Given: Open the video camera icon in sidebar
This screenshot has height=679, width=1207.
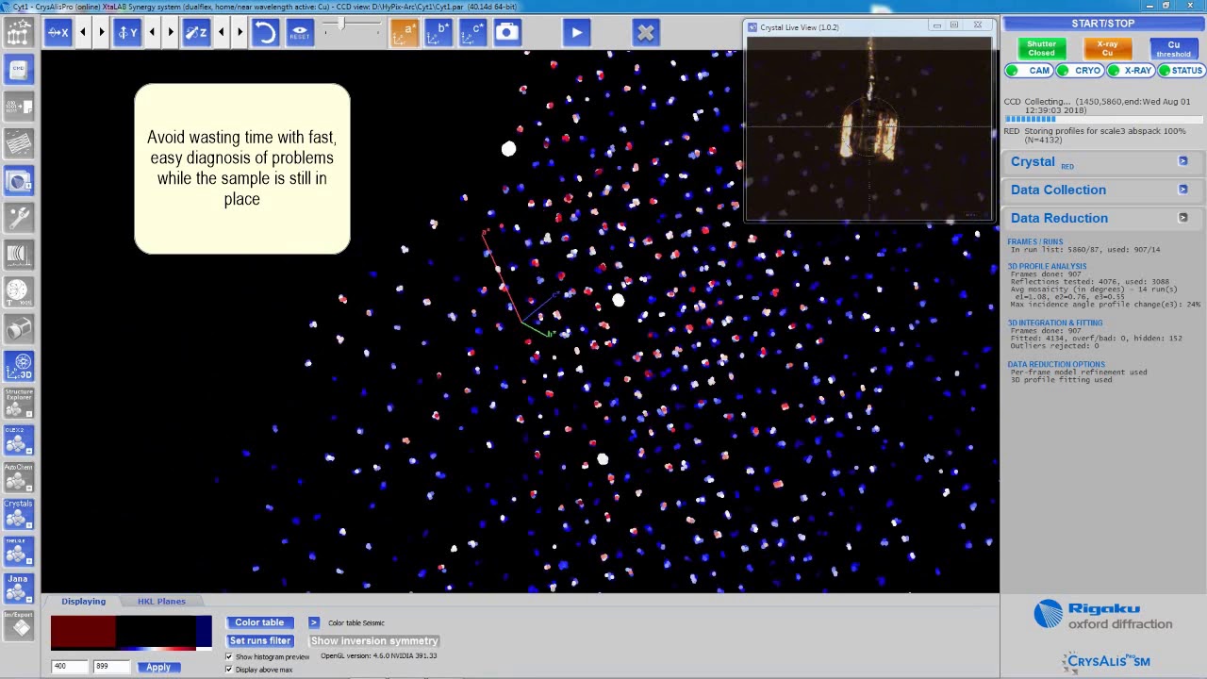Looking at the screenshot, I should point(19,328).
